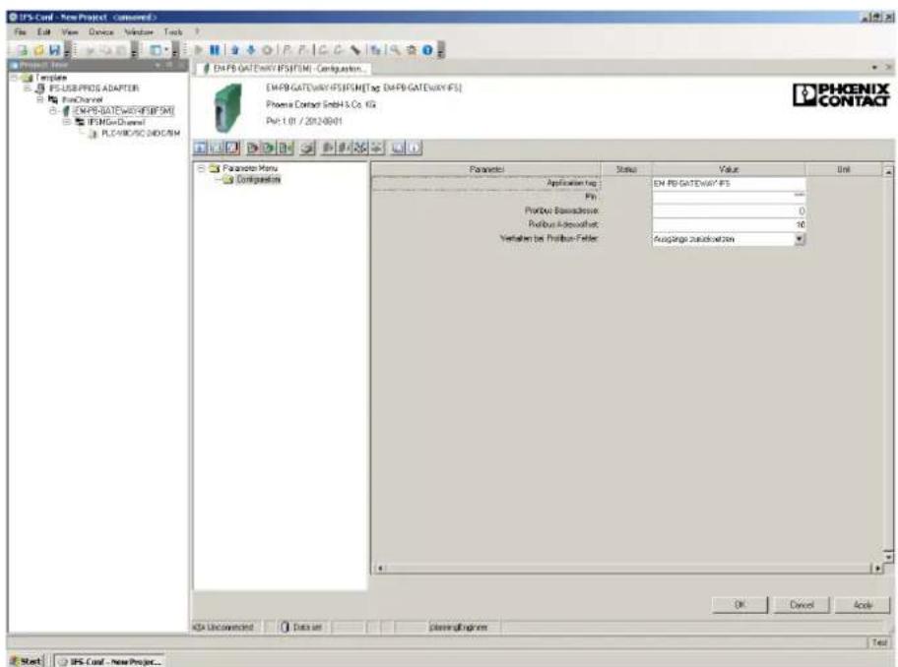Click horizontal scrollbar left arrow
This screenshot has width=898, height=667.
pos(380,568)
